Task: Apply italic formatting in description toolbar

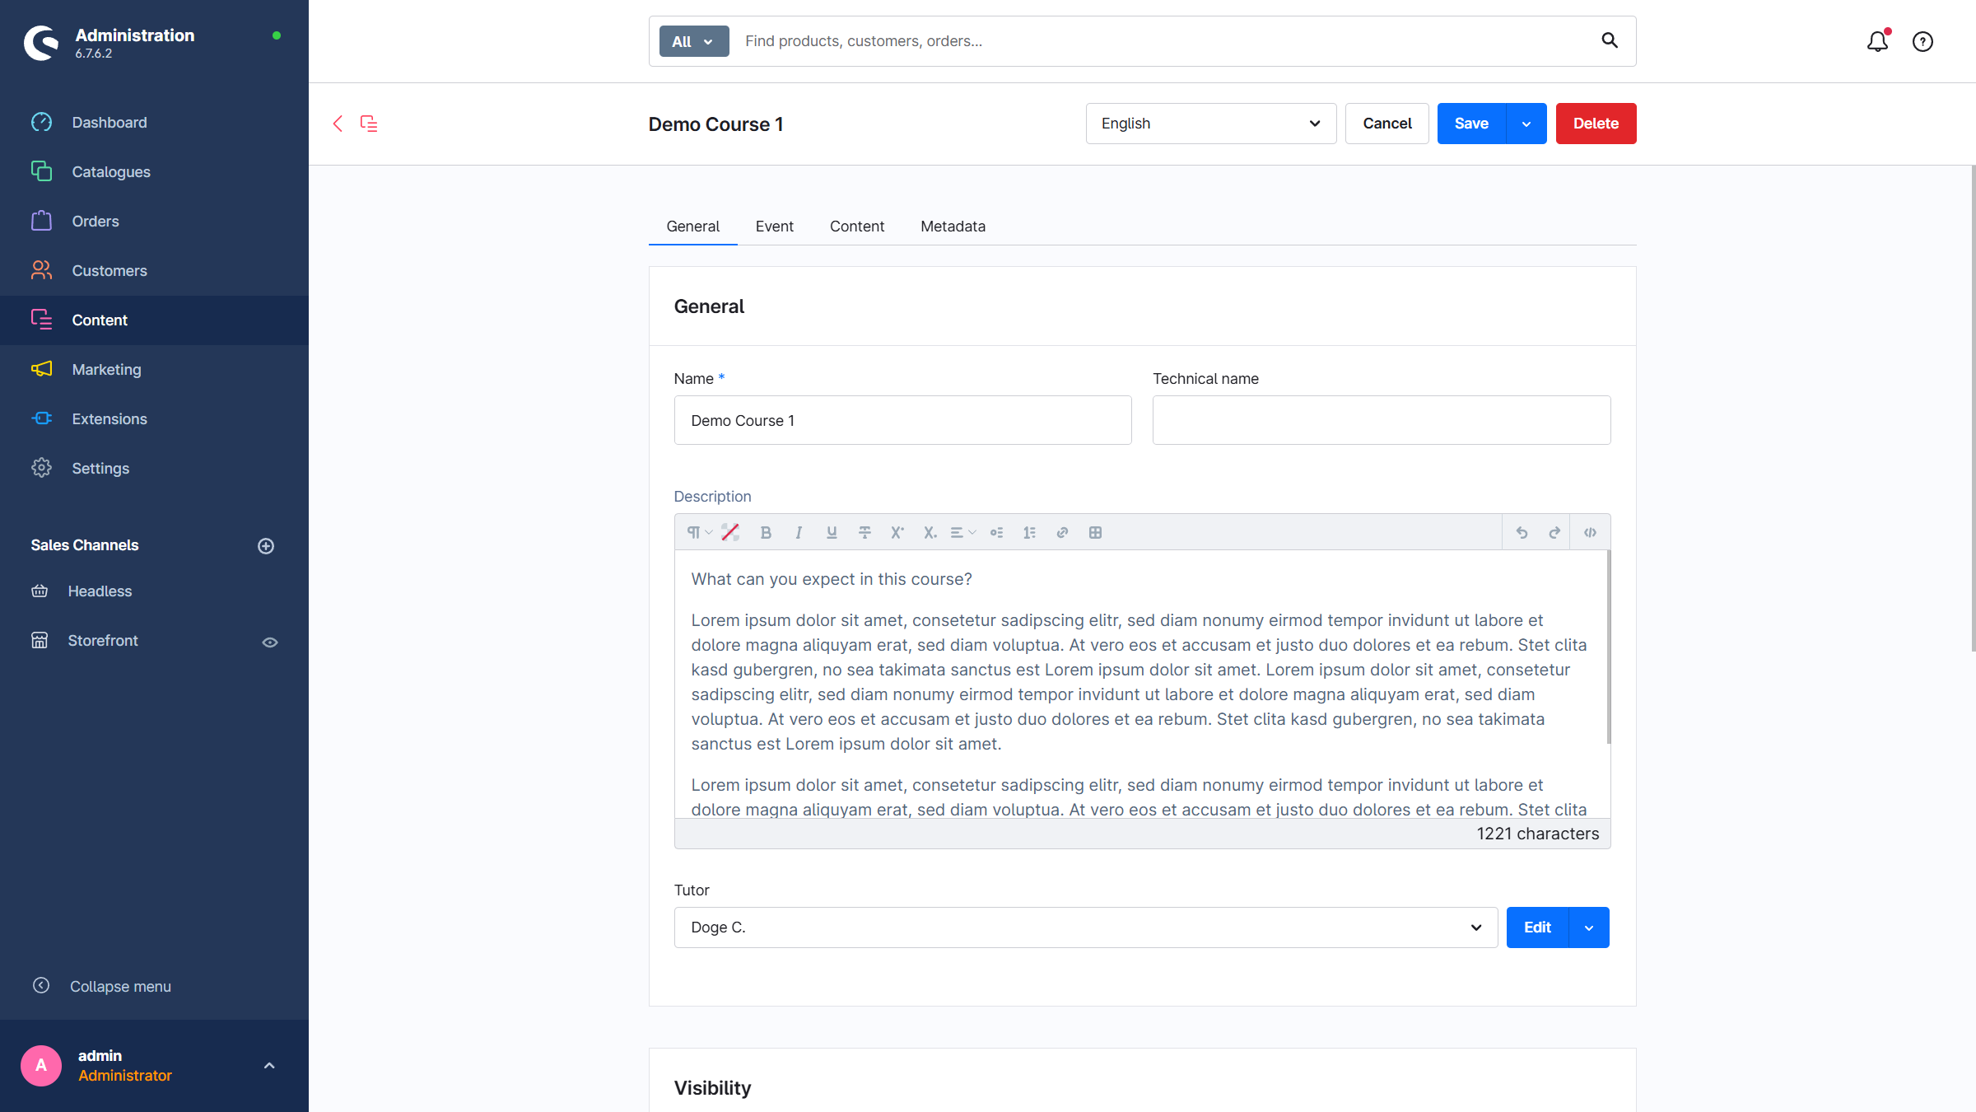Action: point(798,533)
